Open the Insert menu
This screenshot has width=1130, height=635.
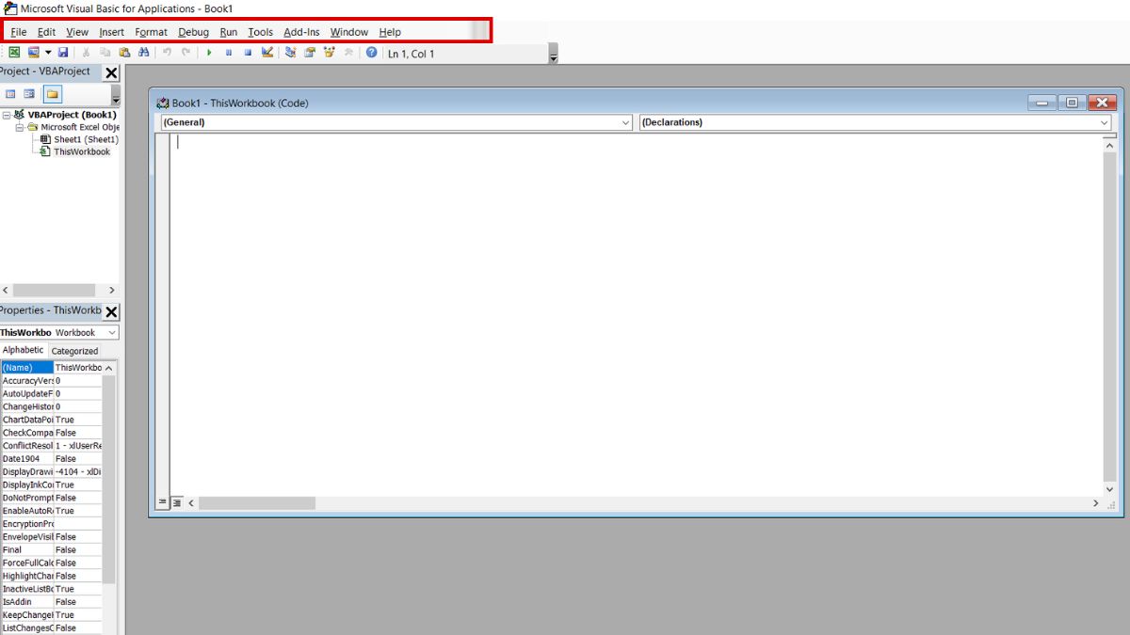click(112, 32)
